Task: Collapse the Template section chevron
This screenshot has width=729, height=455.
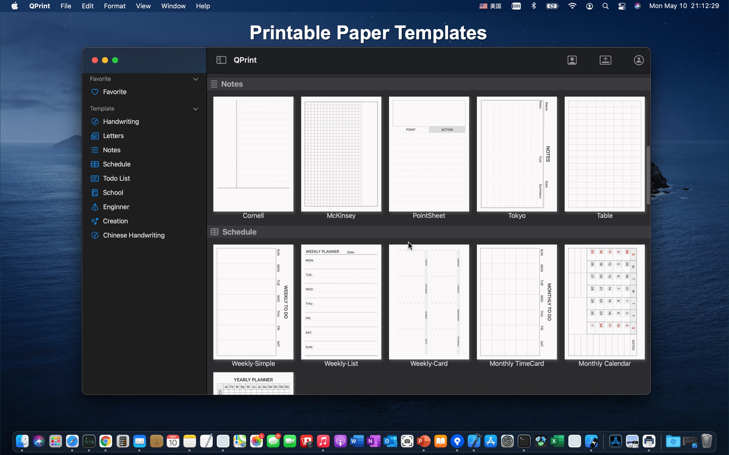Action: pyautogui.click(x=196, y=109)
